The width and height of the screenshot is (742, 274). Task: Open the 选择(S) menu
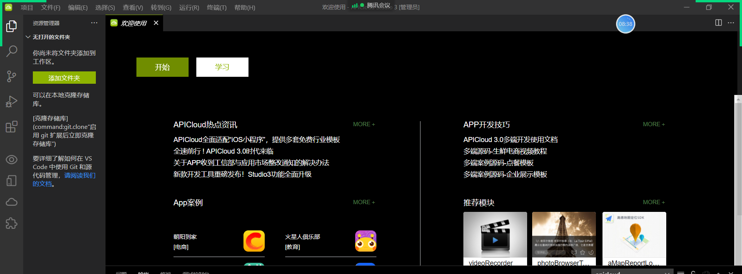105,7
